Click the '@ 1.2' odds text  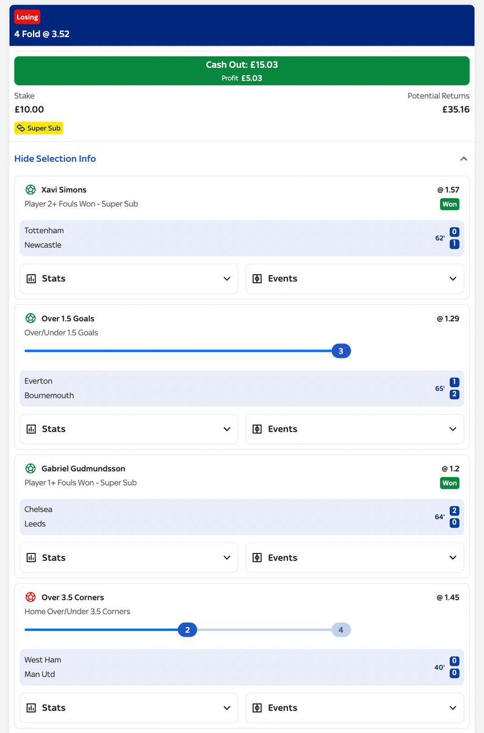coord(451,469)
